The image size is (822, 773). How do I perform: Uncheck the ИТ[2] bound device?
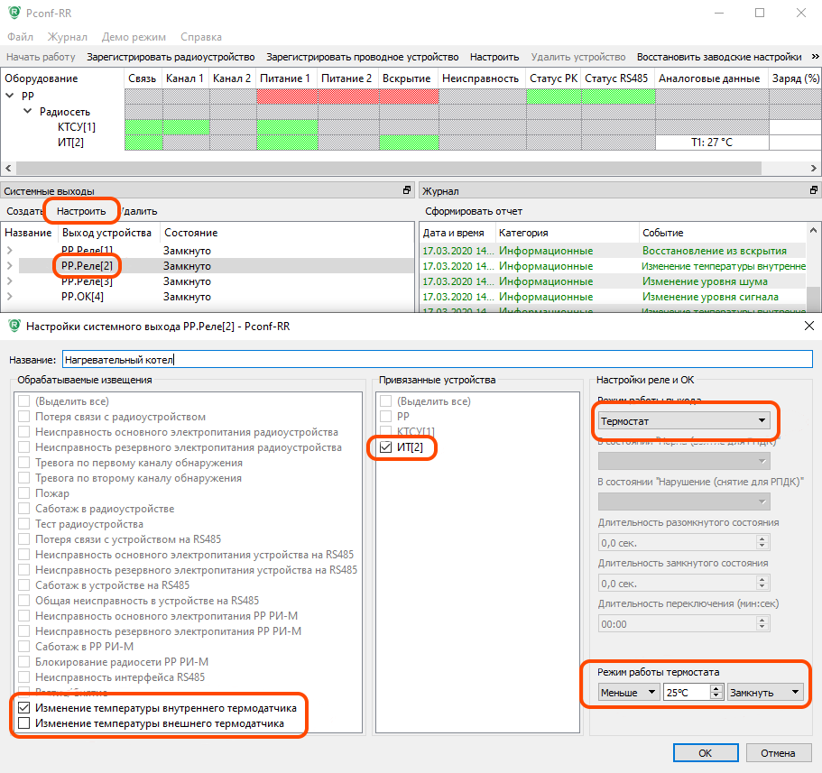point(386,447)
